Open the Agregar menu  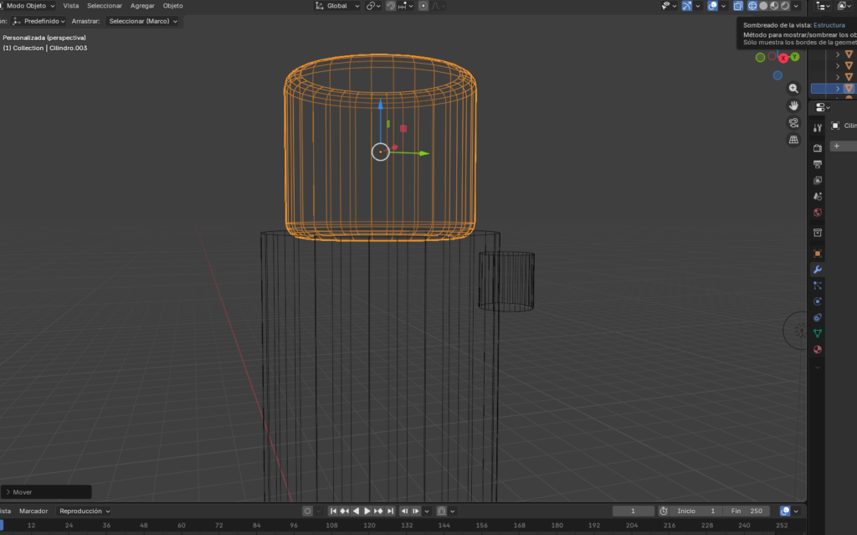click(x=142, y=6)
